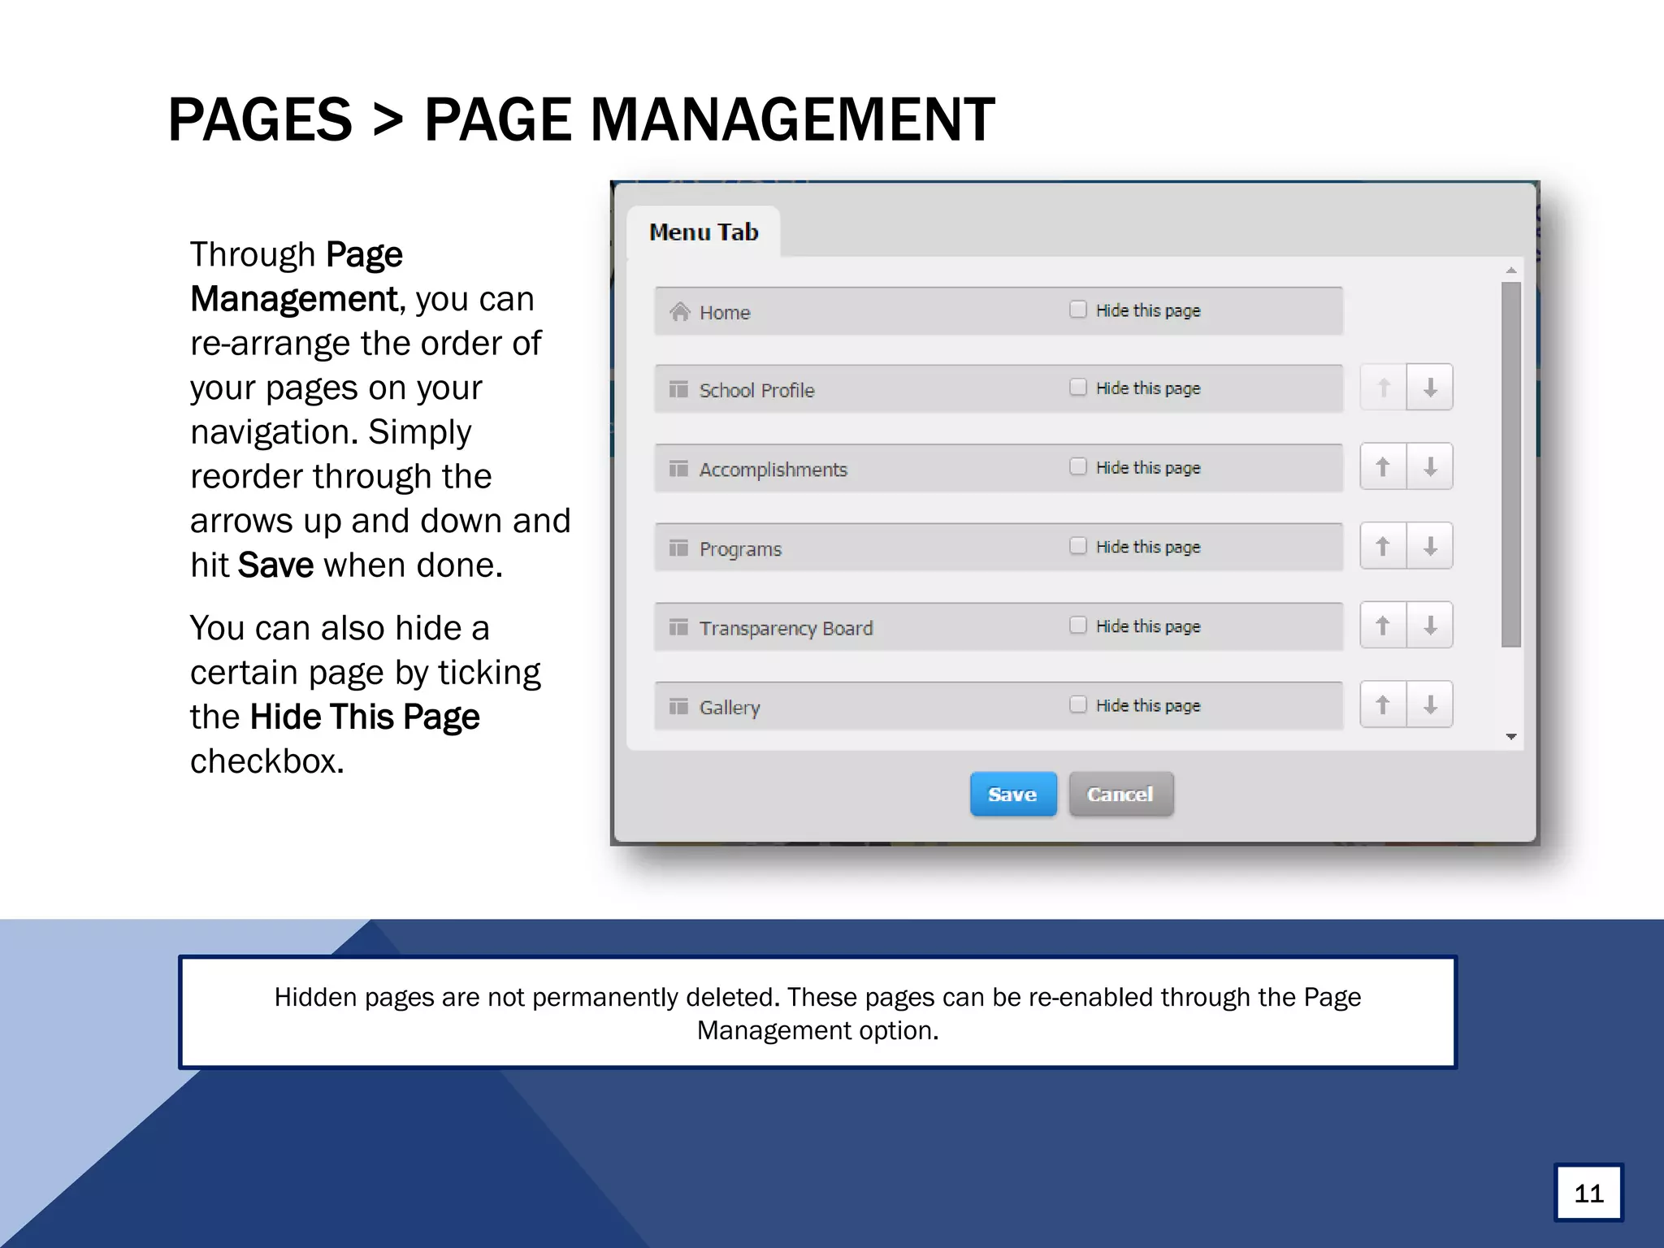Screen dimensions: 1664x1248
Task: Click the School Profile page icon
Action: 678,389
